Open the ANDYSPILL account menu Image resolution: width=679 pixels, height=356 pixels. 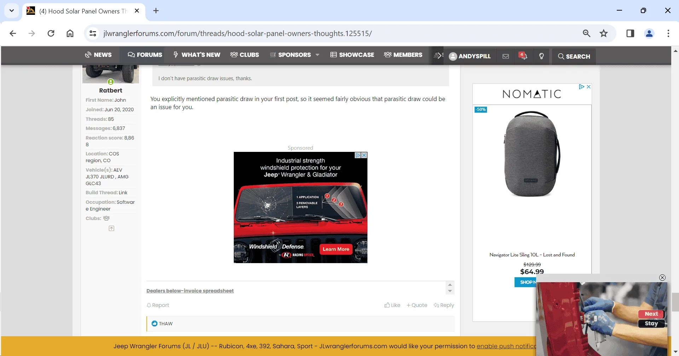pyautogui.click(x=470, y=56)
